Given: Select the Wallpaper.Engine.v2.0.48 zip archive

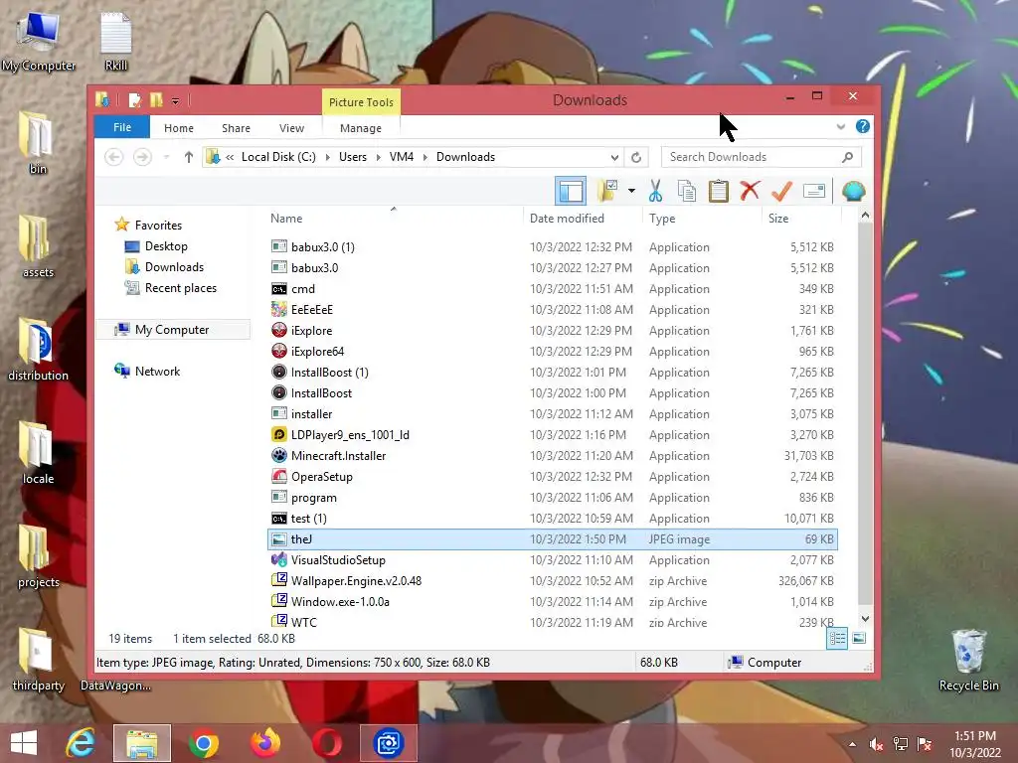Looking at the screenshot, I should [356, 580].
